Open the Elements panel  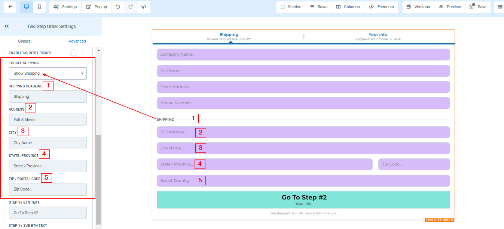click(381, 7)
